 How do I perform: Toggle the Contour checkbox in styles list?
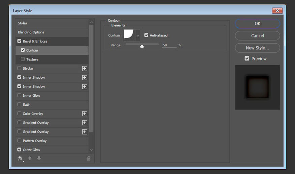coord(23,50)
